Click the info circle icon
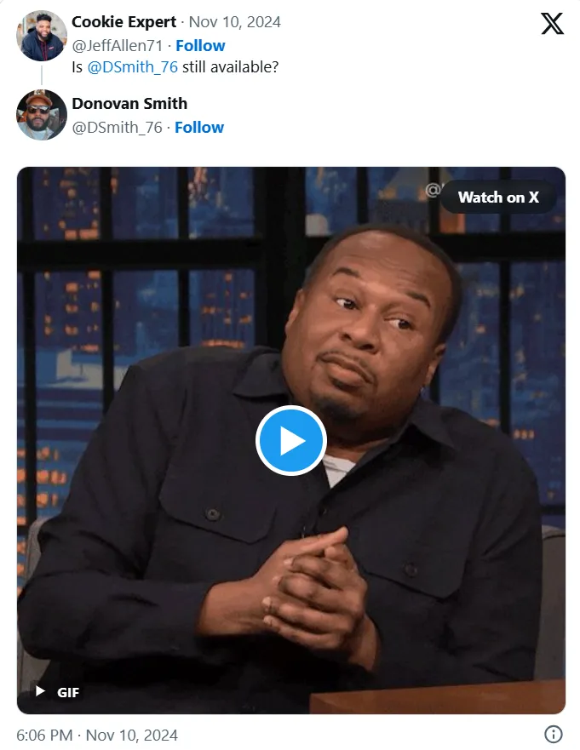The width and height of the screenshot is (580, 750). click(554, 734)
